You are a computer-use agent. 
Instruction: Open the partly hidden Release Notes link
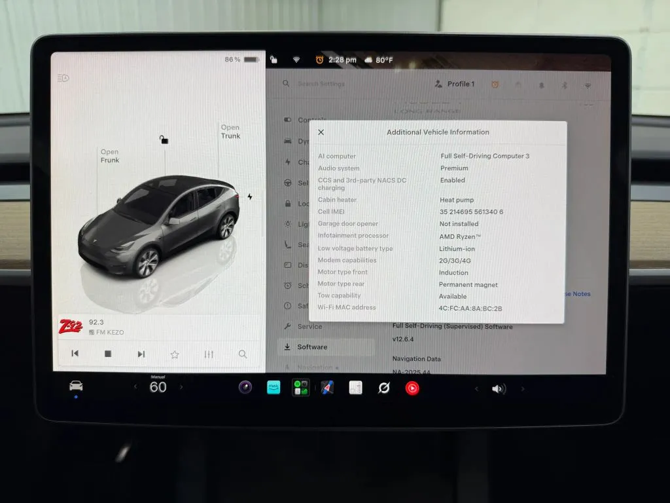[578, 294]
